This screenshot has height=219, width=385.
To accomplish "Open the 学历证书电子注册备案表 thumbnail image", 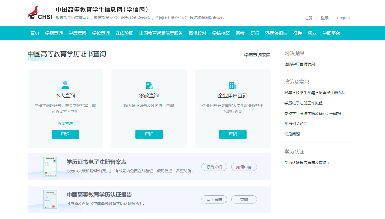I will [x=50, y=167].
